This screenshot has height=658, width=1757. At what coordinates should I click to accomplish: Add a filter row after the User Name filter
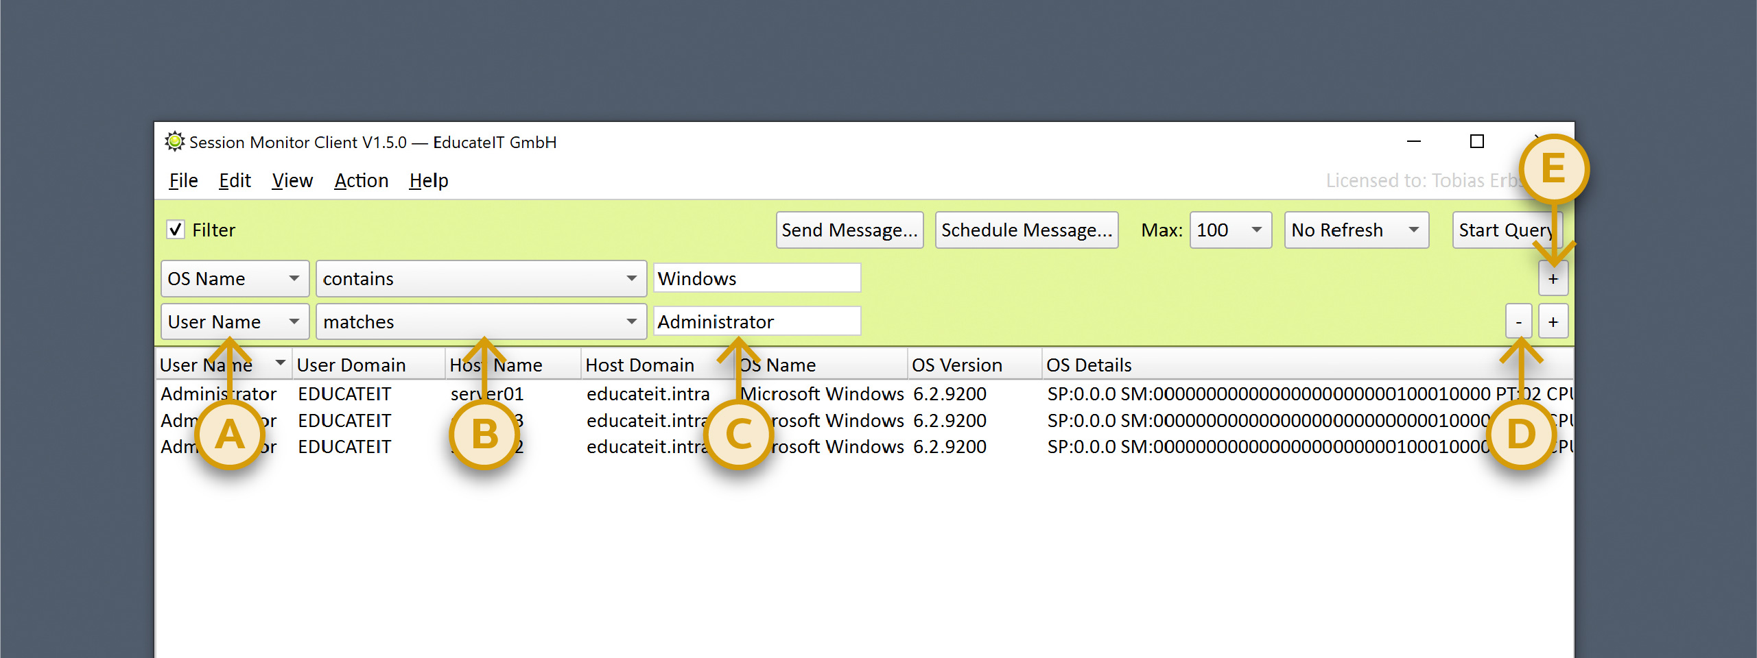[1553, 322]
